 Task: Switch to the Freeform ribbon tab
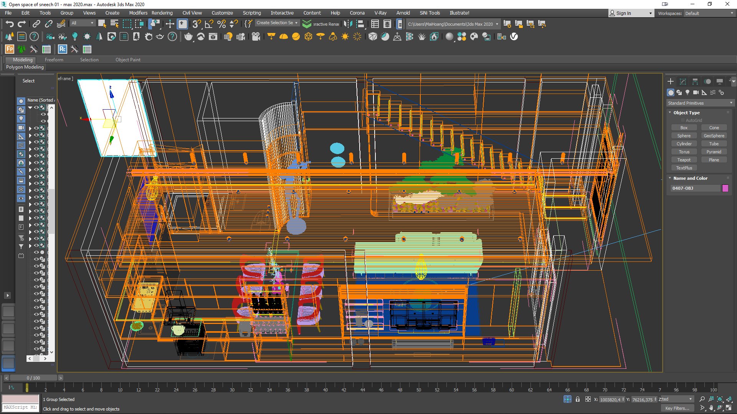[54, 60]
